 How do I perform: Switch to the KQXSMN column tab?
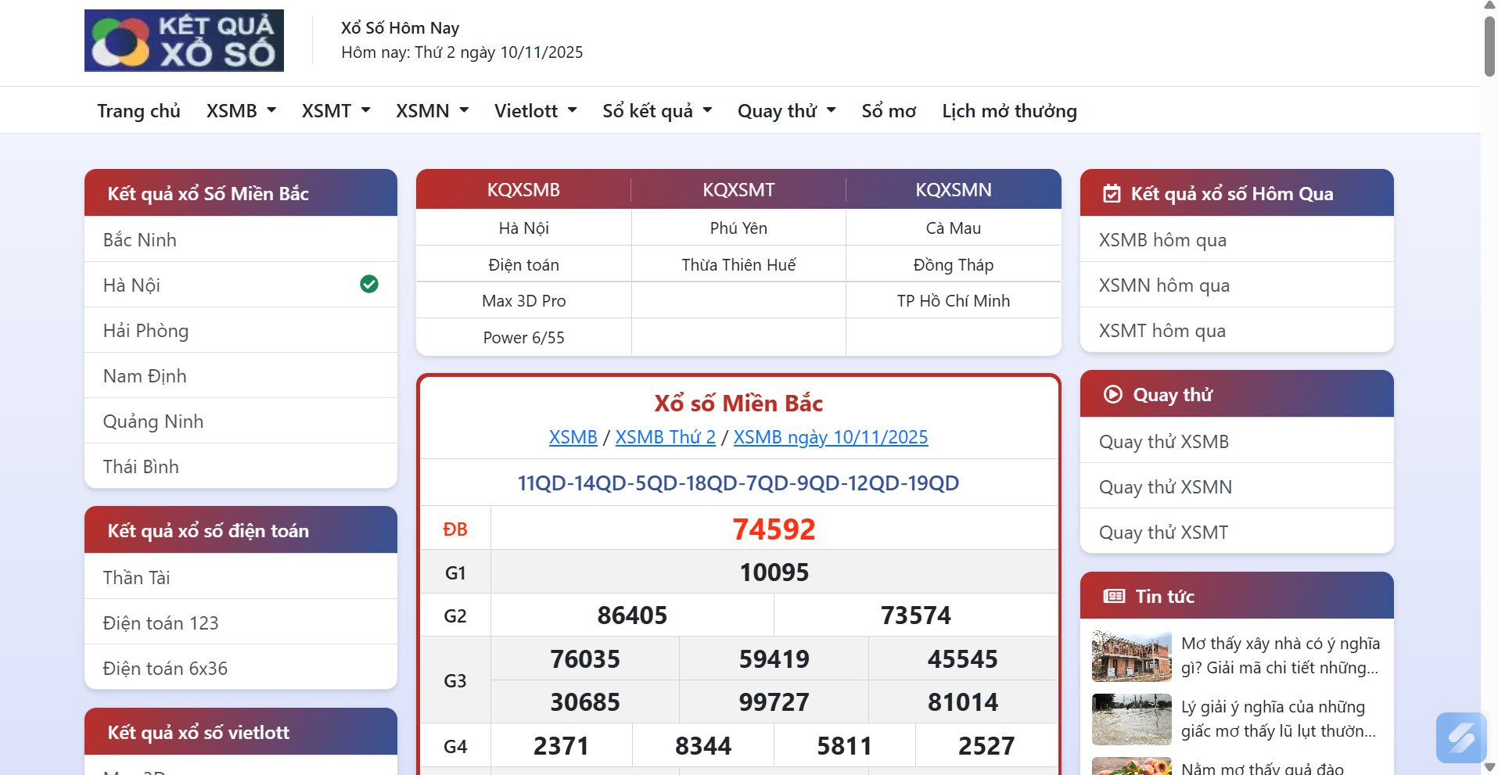pyautogui.click(x=953, y=190)
